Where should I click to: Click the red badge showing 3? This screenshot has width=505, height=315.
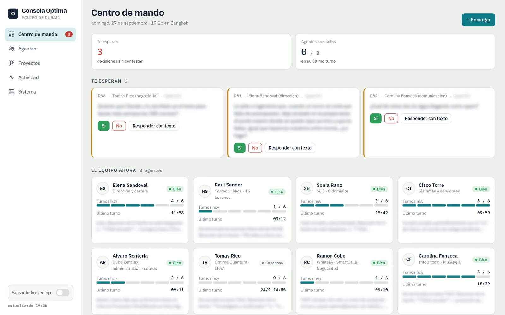(69, 34)
